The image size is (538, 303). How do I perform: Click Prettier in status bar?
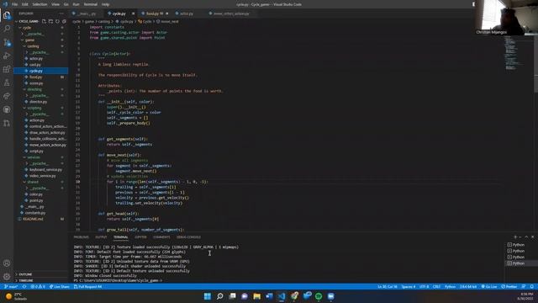(x=509, y=286)
